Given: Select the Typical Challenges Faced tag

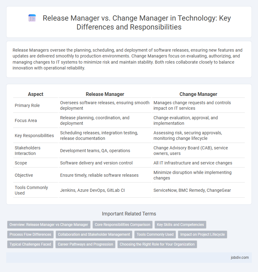Looking at the screenshot, I should [30, 244].
